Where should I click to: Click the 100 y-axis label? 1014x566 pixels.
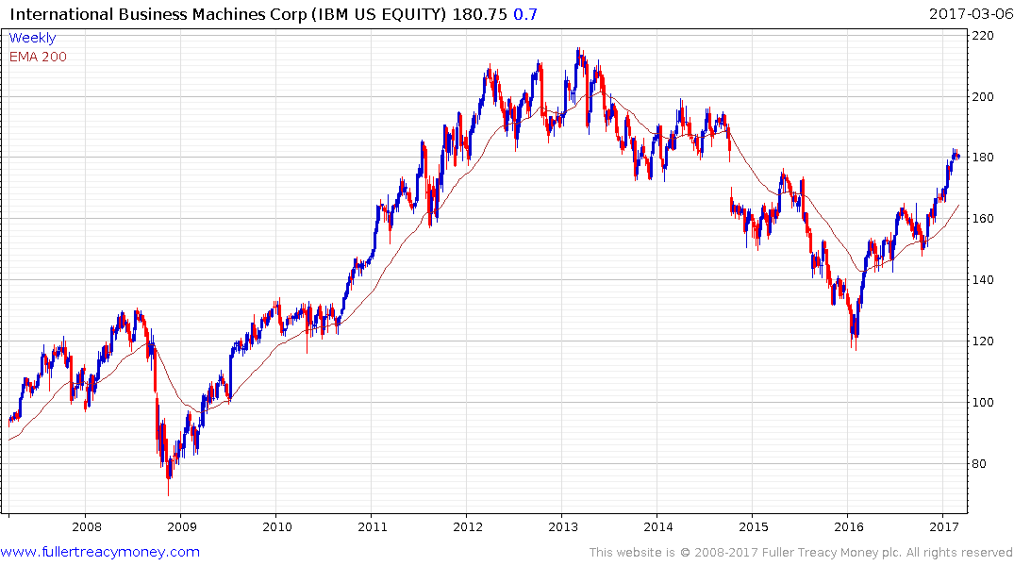coord(983,403)
